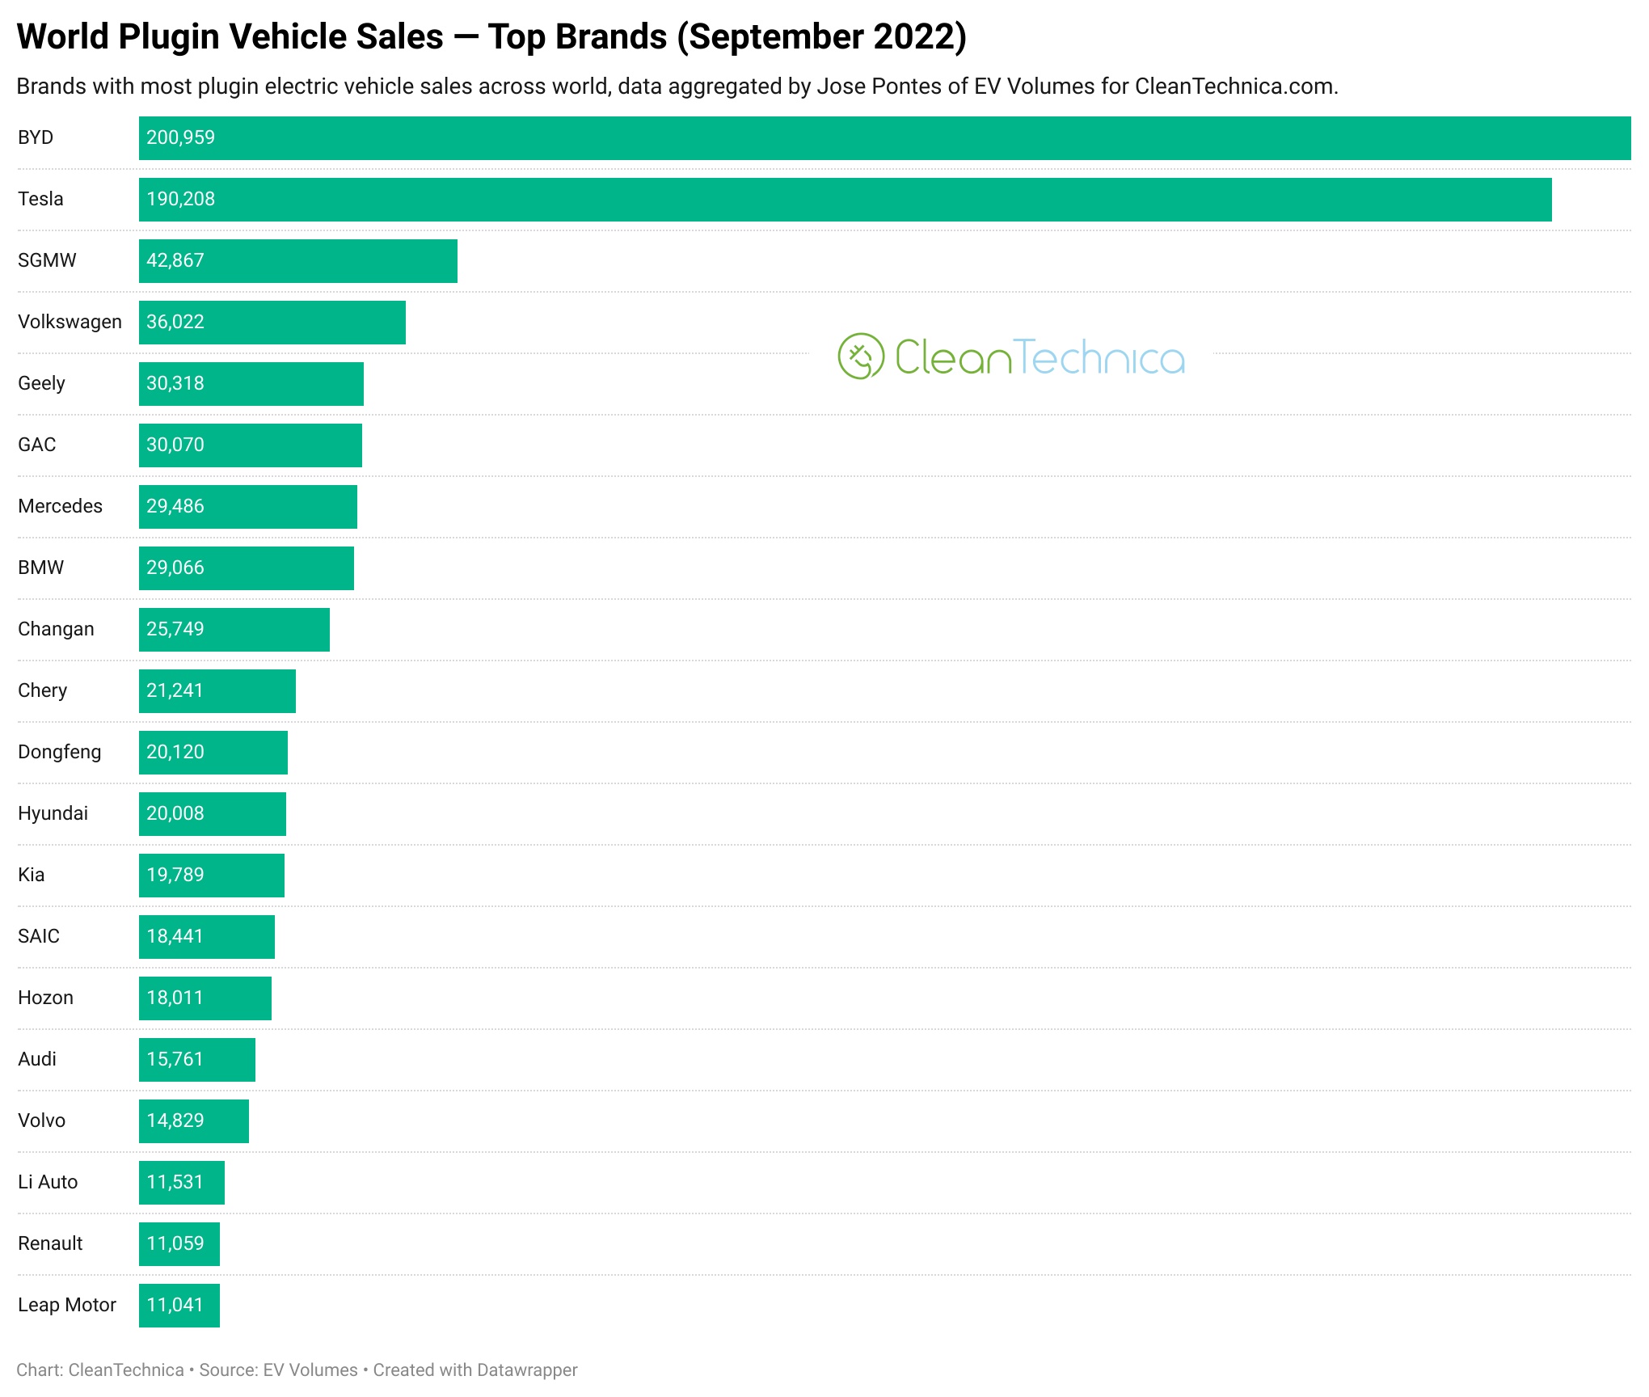Click the GAC brand label
This screenshot has height=1397, width=1649.
point(37,445)
